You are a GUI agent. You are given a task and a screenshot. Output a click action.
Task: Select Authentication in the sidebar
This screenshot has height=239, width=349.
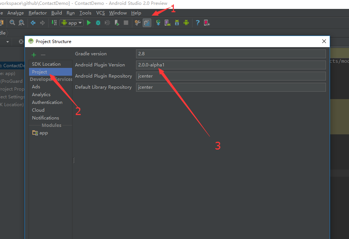[51, 102]
